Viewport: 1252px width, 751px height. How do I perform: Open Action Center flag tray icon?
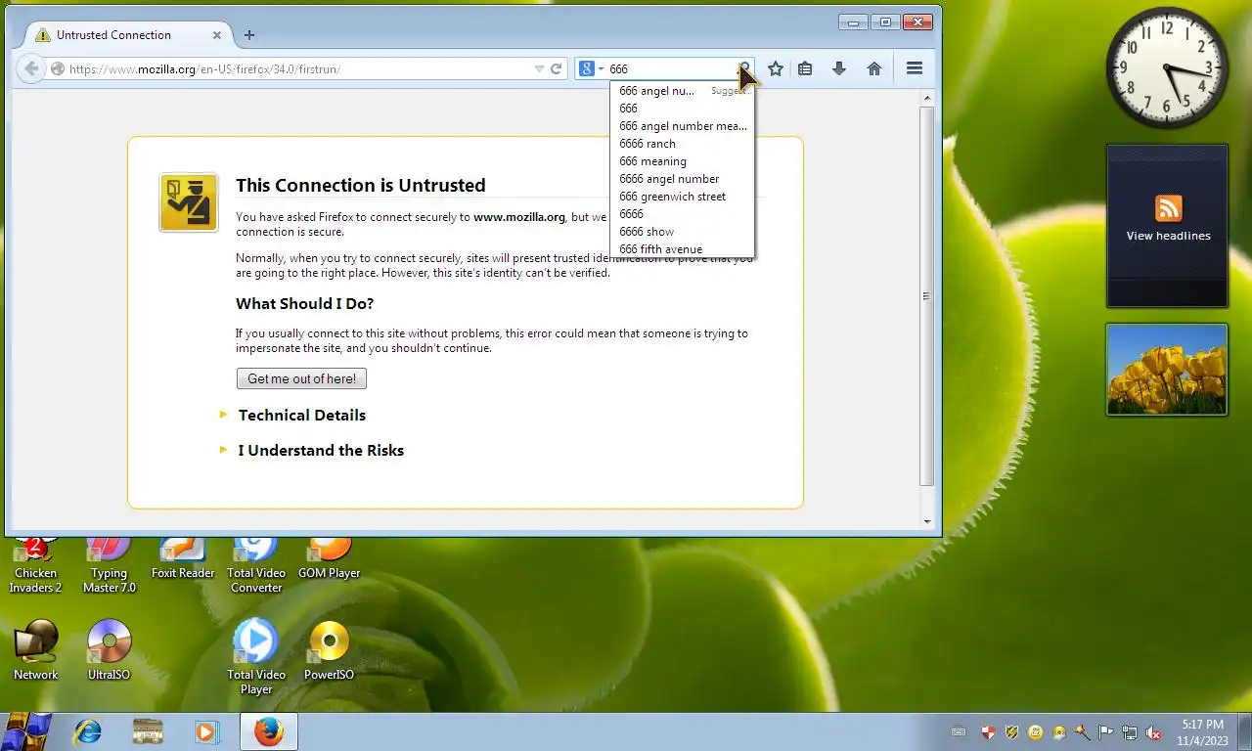pos(1106,732)
